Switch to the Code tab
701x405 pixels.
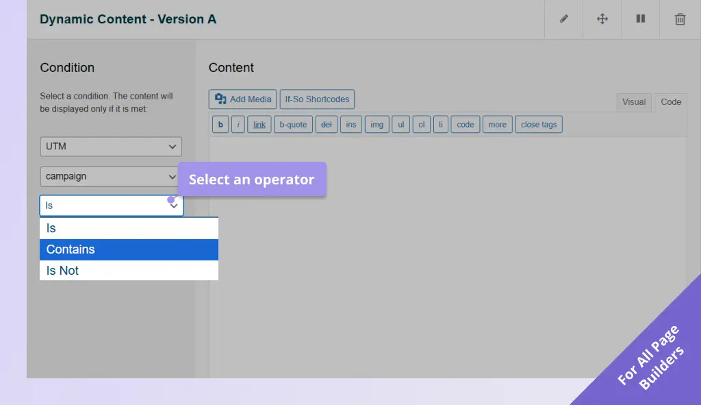pos(670,102)
